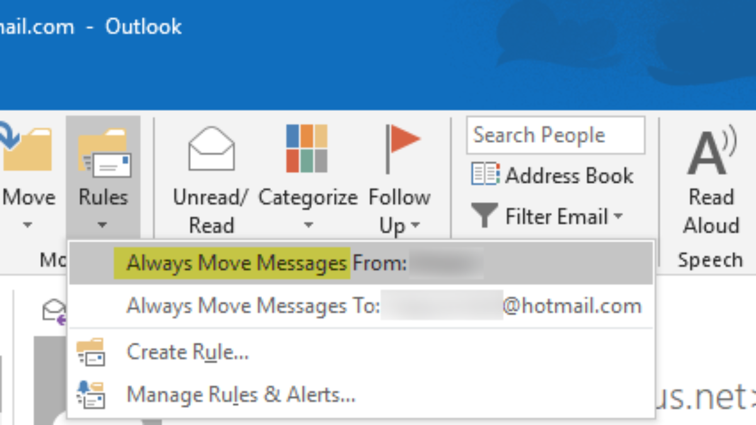Open the Categorize dropdown arrow
The height and width of the screenshot is (425, 756).
307,225
